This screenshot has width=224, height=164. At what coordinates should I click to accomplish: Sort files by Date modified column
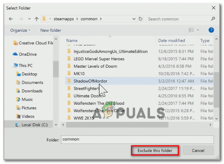(x=172, y=41)
